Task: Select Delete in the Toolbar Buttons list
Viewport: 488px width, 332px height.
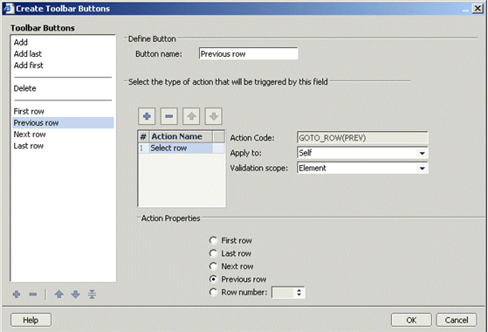Action: click(25, 88)
